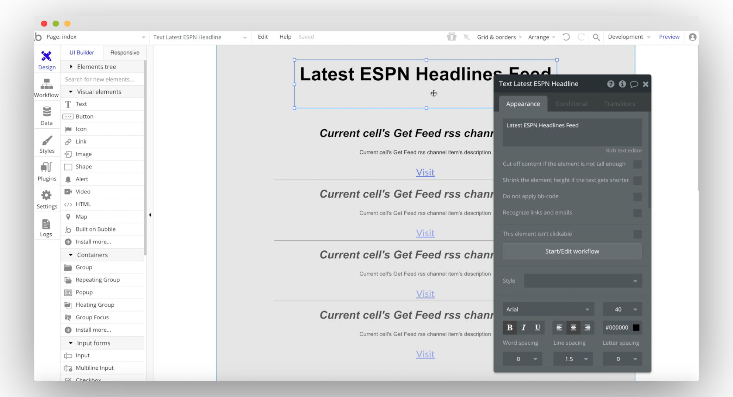This screenshot has width=733, height=397.
Task: Align text left
Action: (x=559, y=327)
